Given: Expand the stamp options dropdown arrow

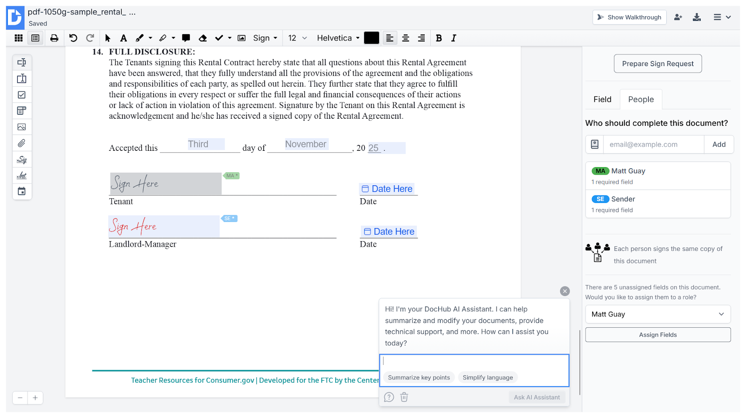Looking at the screenshot, I should (x=229, y=38).
